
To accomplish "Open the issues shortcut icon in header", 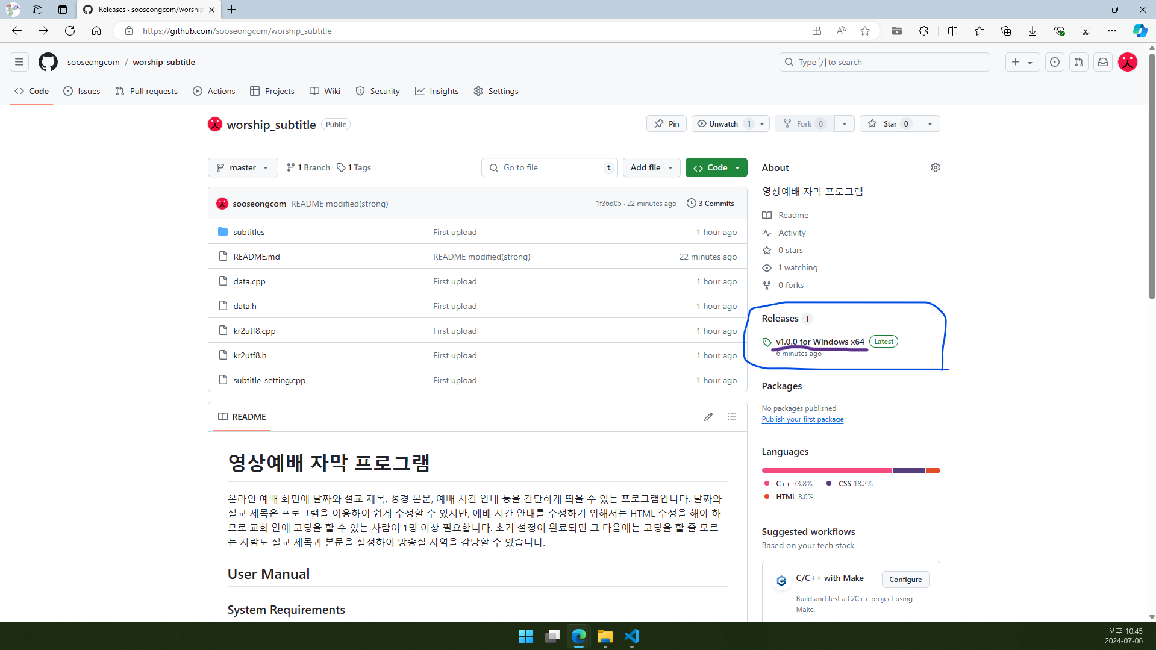I will (x=1055, y=62).
